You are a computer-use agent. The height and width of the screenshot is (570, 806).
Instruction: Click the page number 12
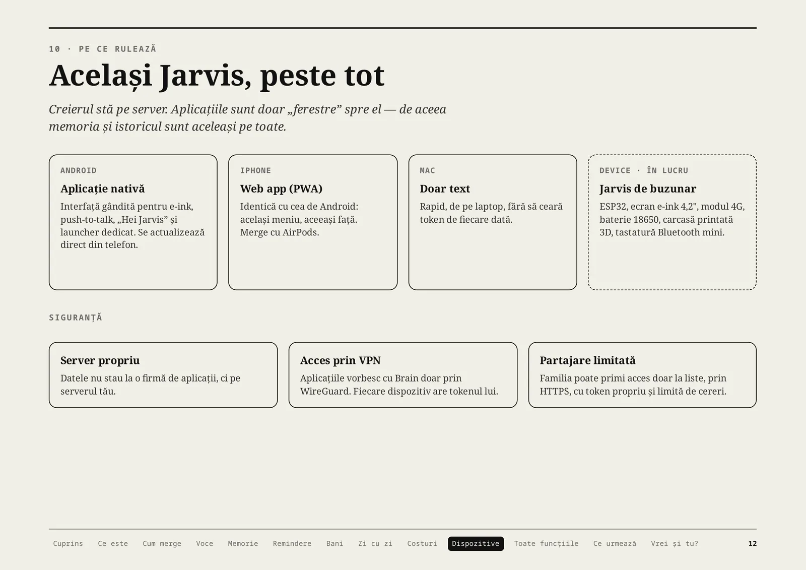pos(752,543)
